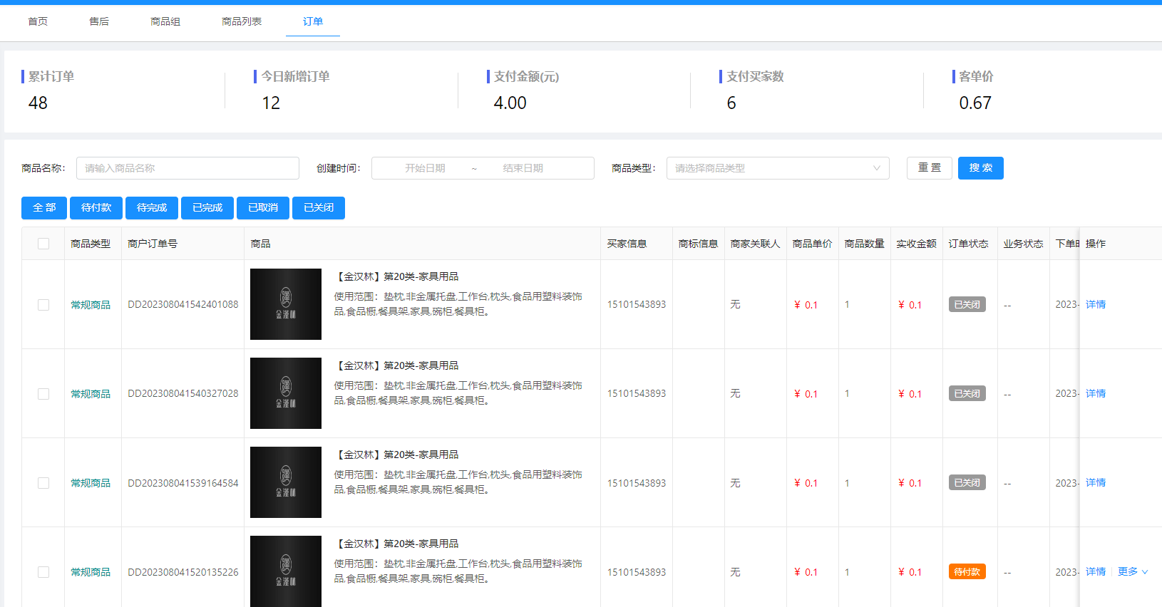Open 详情 for order DD202308041520135226
This screenshot has height=607, width=1162.
(x=1096, y=571)
